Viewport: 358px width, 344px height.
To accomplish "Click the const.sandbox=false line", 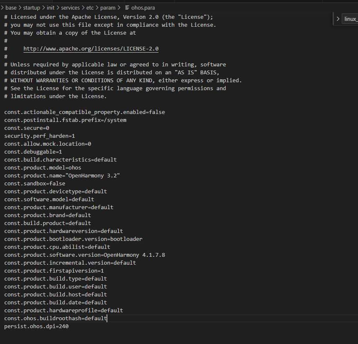I will [x=35, y=183].
